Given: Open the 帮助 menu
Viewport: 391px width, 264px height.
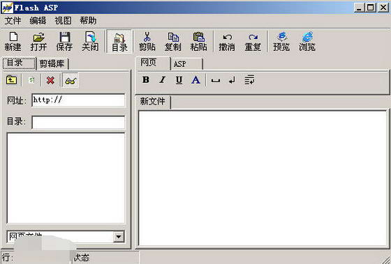Looking at the screenshot, I should [88, 21].
